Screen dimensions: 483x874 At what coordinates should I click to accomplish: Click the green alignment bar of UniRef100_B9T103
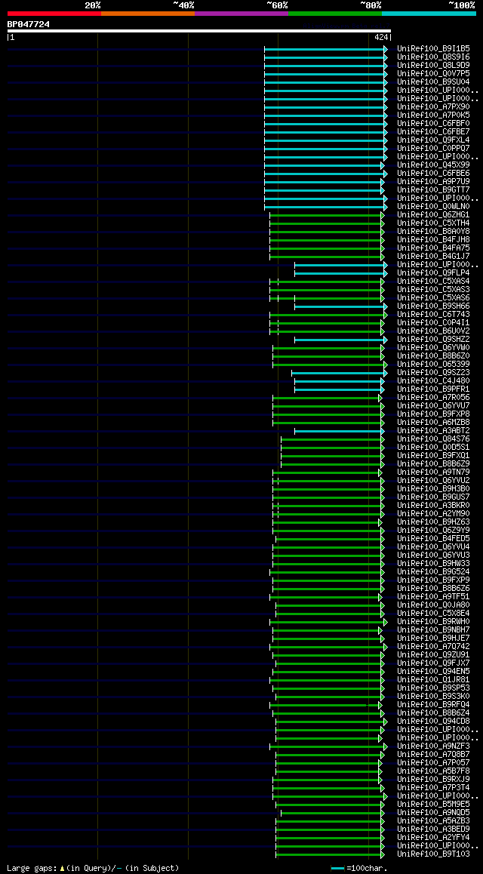tap(331, 855)
